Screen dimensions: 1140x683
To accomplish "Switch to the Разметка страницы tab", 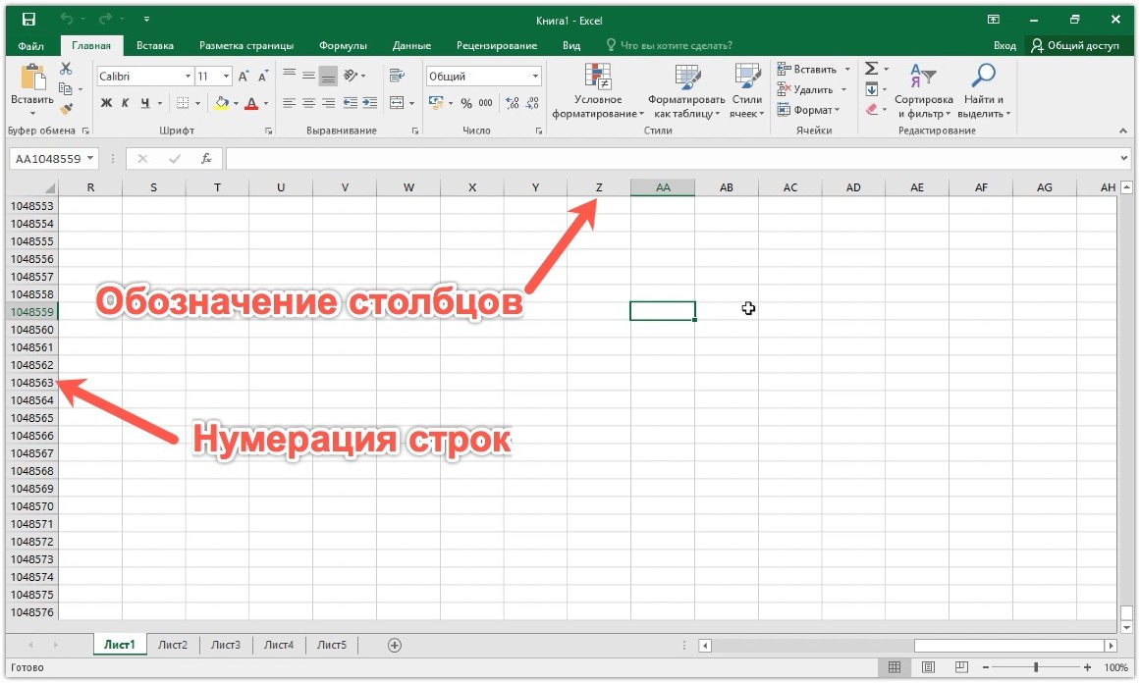I will point(246,45).
